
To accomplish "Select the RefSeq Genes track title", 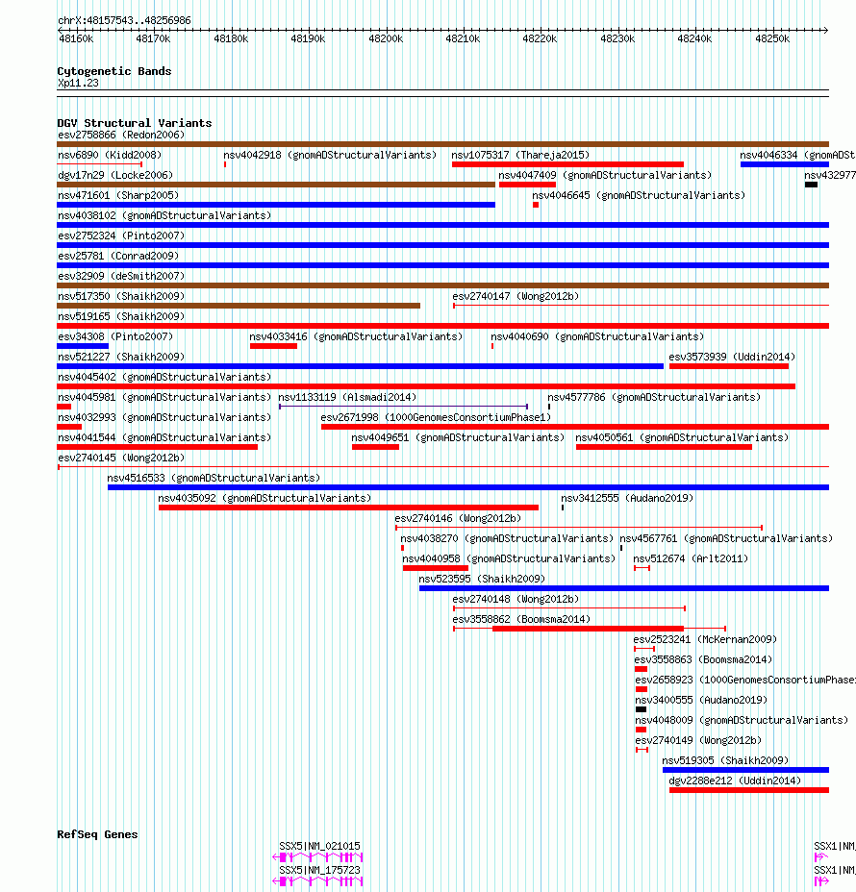I will coord(97,834).
